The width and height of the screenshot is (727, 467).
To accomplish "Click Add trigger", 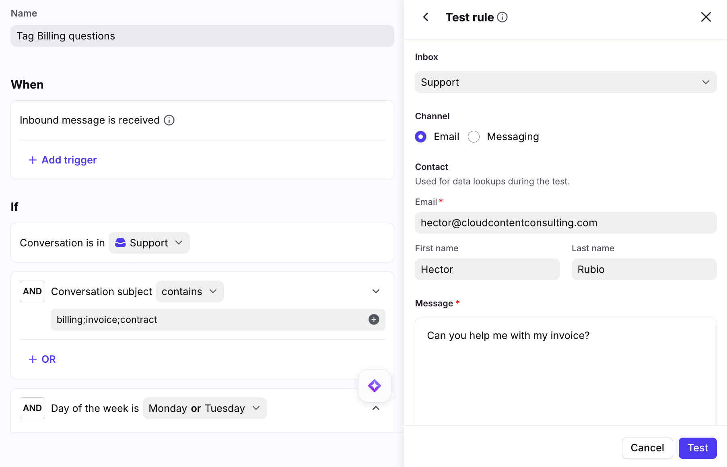I will [x=63, y=160].
